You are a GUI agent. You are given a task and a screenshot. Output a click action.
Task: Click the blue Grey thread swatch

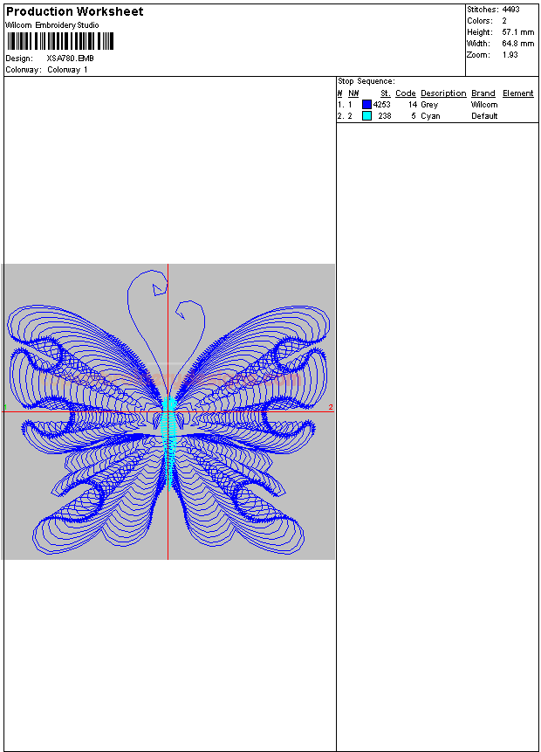[366, 104]
